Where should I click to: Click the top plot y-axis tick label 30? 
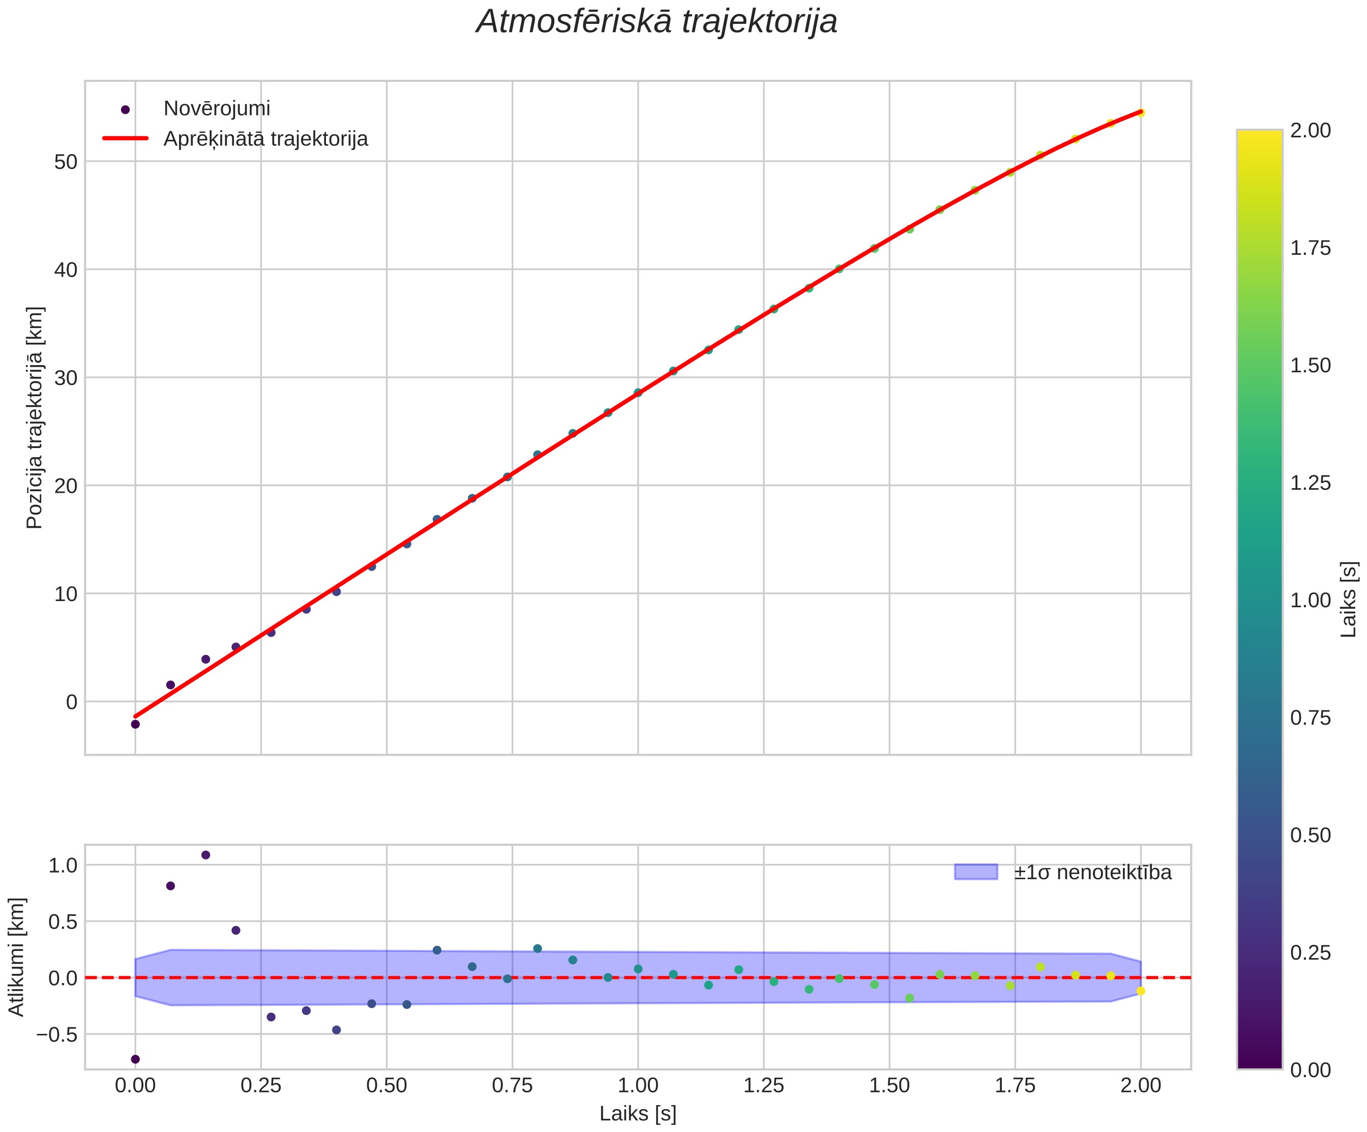pyautogui.click(x=65, y=377)
